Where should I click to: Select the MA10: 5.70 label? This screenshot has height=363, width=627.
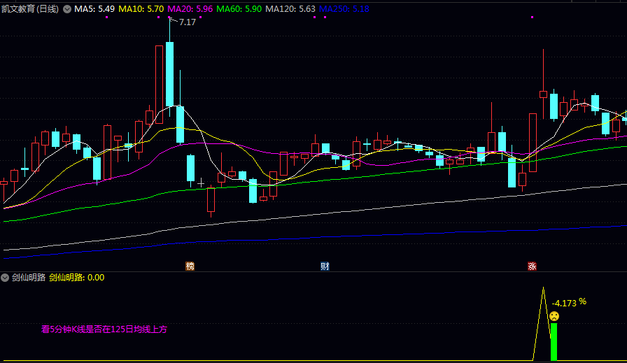(141, 9)
